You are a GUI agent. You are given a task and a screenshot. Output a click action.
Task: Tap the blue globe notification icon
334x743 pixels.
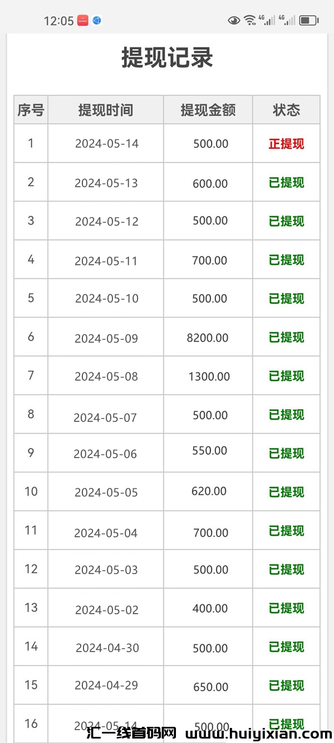(97, 21)
